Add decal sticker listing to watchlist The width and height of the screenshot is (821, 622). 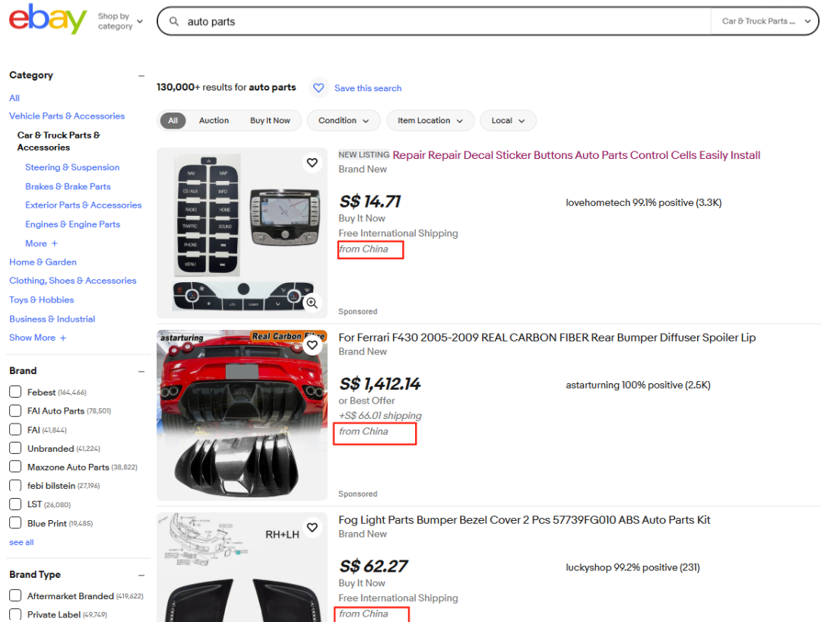coord(312,163)
